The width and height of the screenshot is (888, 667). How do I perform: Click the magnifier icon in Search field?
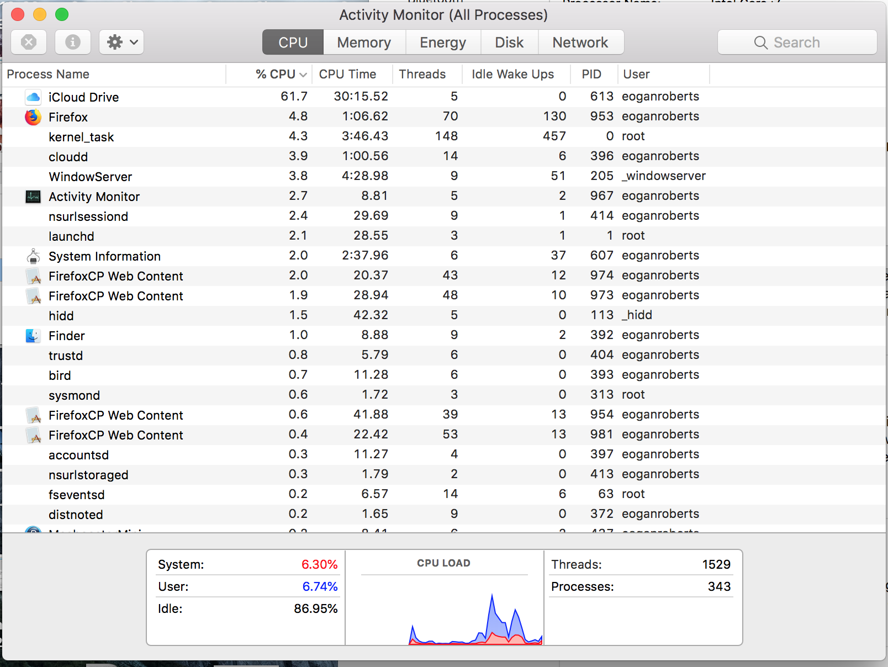coord(760,43)
